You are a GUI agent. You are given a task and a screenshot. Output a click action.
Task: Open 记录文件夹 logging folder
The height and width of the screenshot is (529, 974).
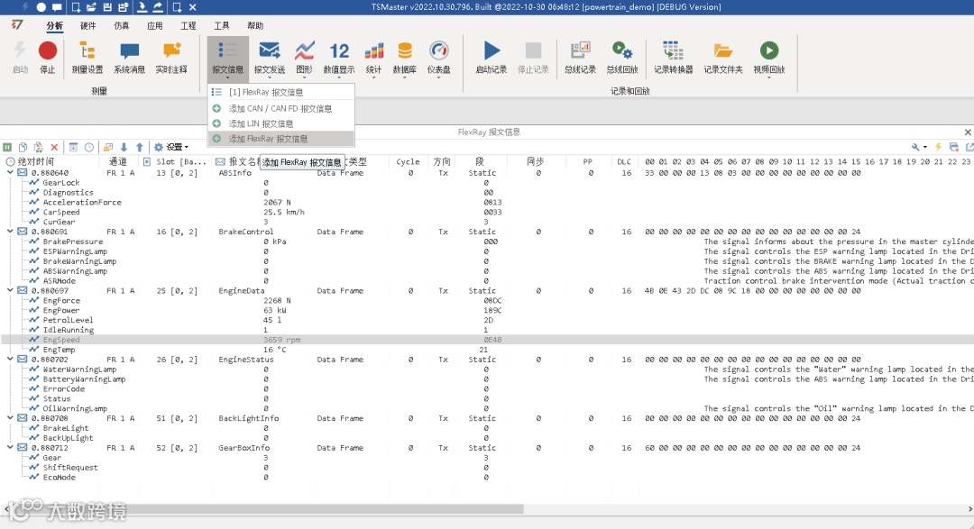pyautogui.click(x=722, y=57)
